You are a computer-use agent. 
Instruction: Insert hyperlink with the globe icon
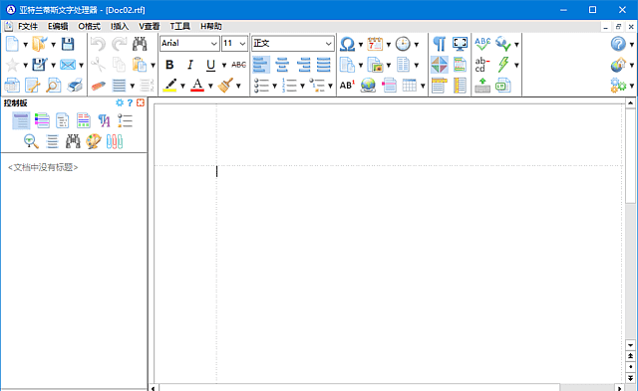point(368,86)
